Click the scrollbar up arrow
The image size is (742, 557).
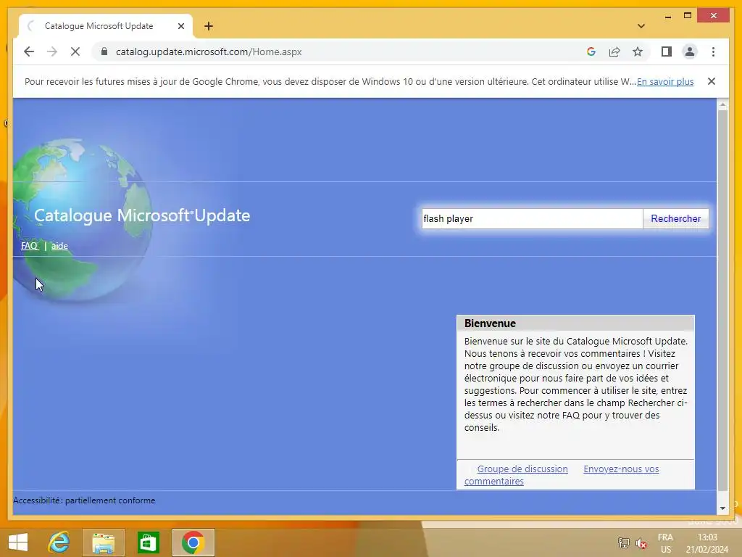[722, 104]
